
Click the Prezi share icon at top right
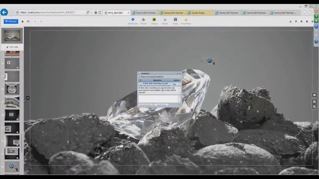click(296, 21)
